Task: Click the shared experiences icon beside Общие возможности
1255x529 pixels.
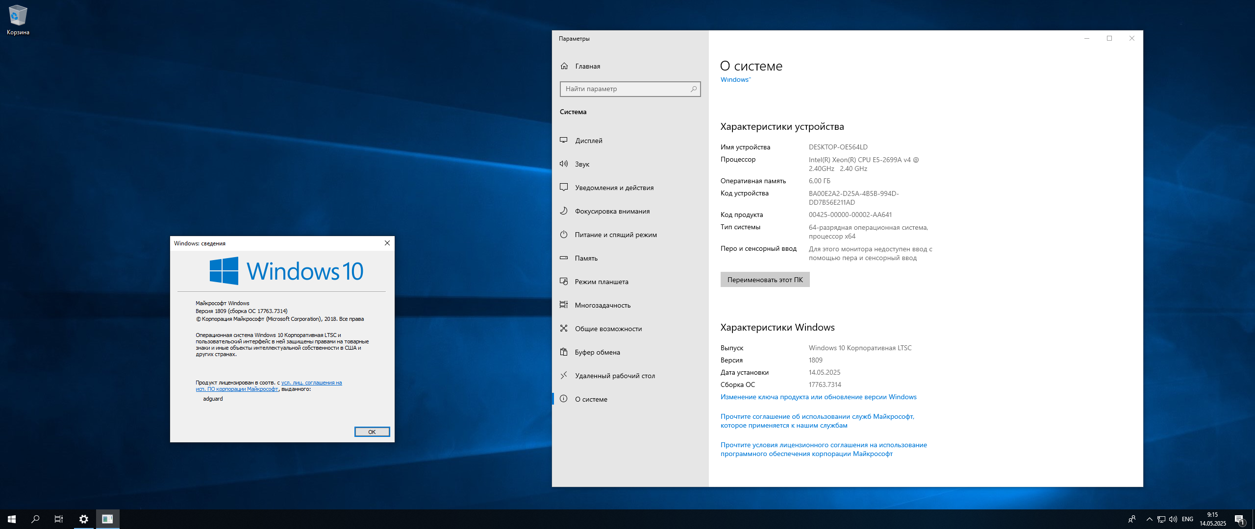Action: tap(564, 328)
